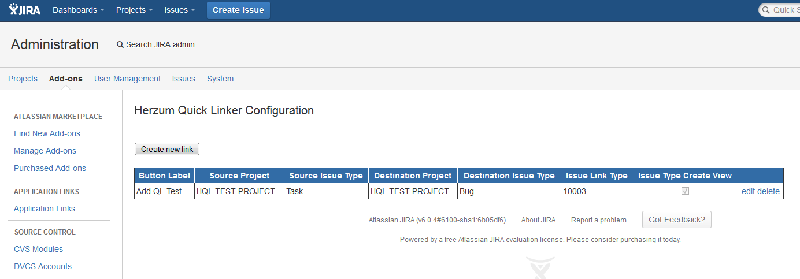Open the DVCS Accounts sidebar link
The image size is (800, 279).
pos(43,266)
